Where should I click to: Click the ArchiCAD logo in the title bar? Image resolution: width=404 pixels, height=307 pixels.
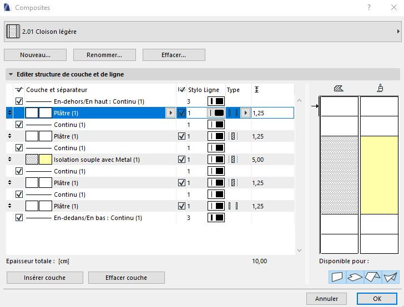click(x=7, y=7)
